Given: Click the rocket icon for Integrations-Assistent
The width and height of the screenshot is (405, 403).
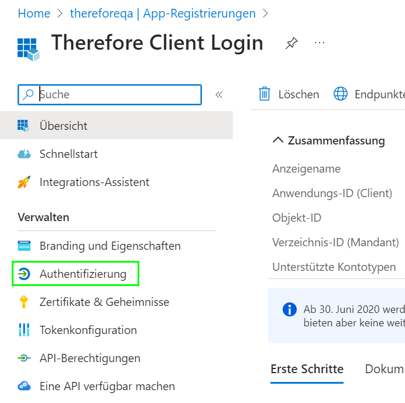Looking at the screenshot, I should coord(24,182).
